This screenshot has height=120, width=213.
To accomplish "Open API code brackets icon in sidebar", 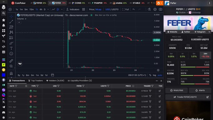I will pyautogui.click(x=3, y=47).
